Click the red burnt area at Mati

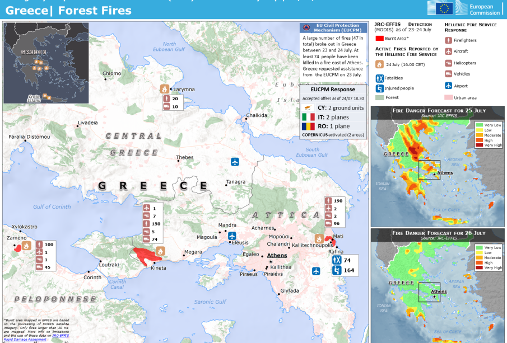tap(331, 241)
